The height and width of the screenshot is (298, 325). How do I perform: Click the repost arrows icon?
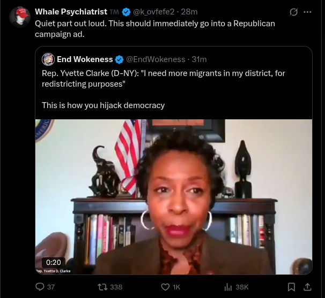coord(102,287)
